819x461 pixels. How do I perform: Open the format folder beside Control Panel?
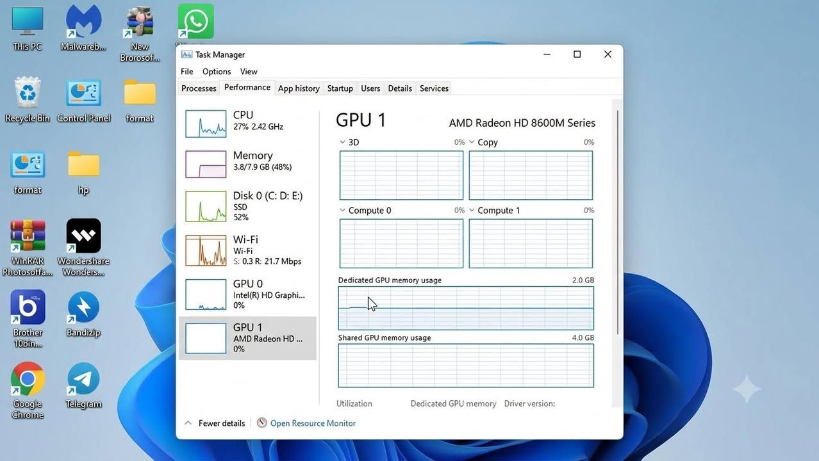point(140,100)
